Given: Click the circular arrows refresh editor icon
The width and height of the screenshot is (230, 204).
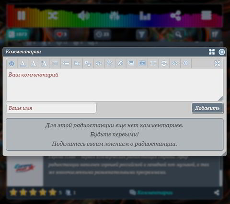Looking at the screenshot, I should pos(164,64).
